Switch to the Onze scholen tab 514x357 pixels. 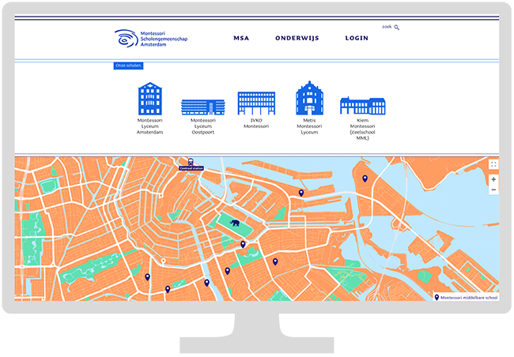click(128, 66)
